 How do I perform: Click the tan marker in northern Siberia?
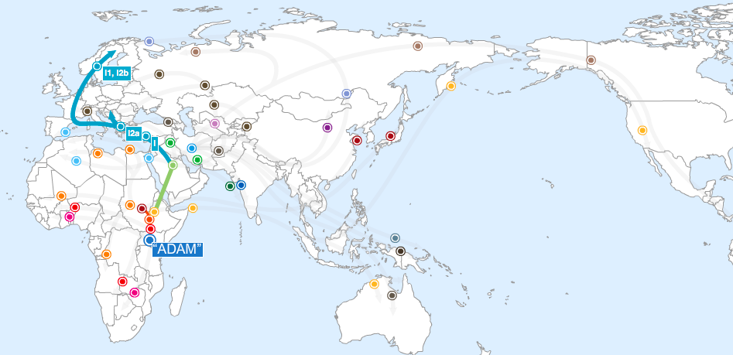195,51
